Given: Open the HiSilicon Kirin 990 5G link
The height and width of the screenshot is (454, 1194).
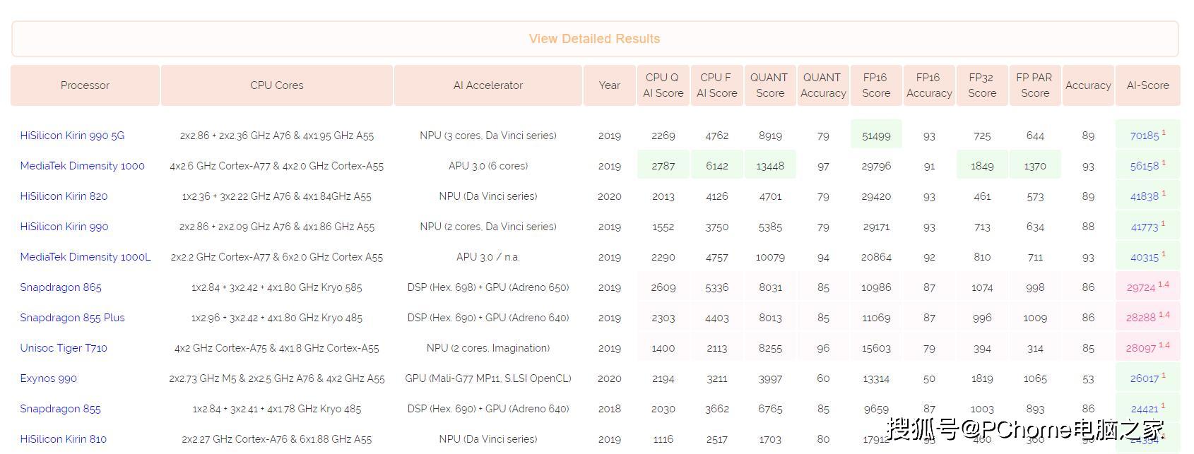Looking at the screenshot, I should tap(72, 136).
